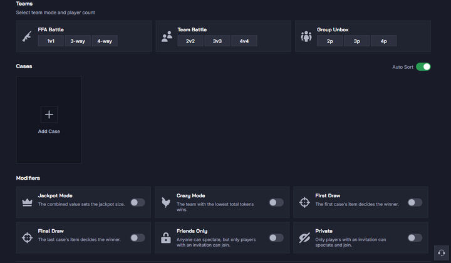
Task: Click the FFA Battle rifle icon
Action: tap(27, 36)
